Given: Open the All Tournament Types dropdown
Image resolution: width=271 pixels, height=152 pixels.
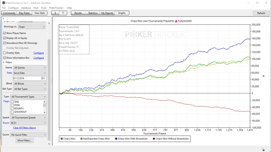Looking at the screenshot, I should click(28, 97).
